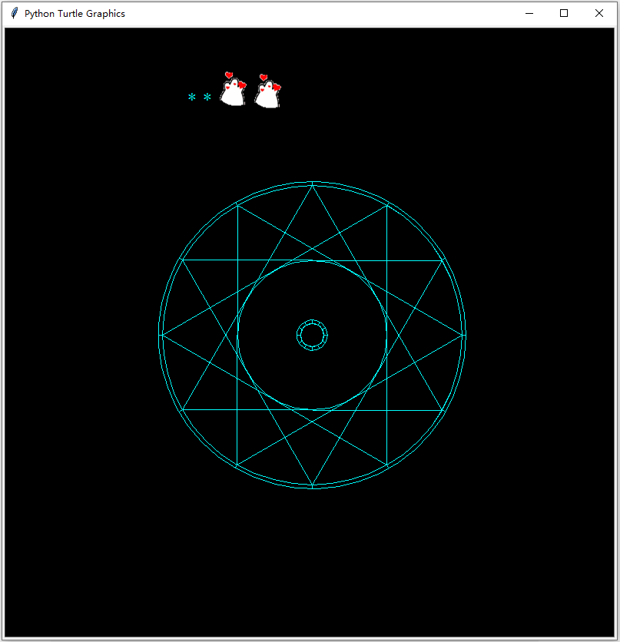Click the first cyan asterisk

(191, 97)
